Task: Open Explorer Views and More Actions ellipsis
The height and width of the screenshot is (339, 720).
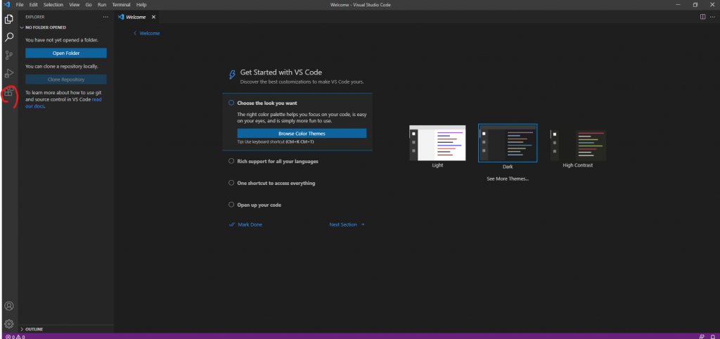Action: [x=105, y=17]
